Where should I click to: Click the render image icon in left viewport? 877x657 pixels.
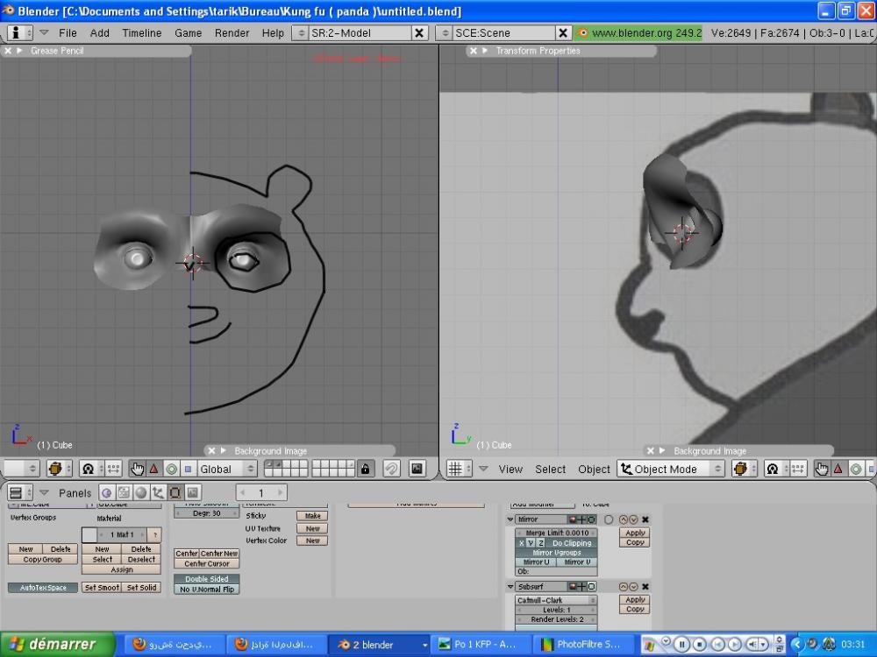[417, 469]
